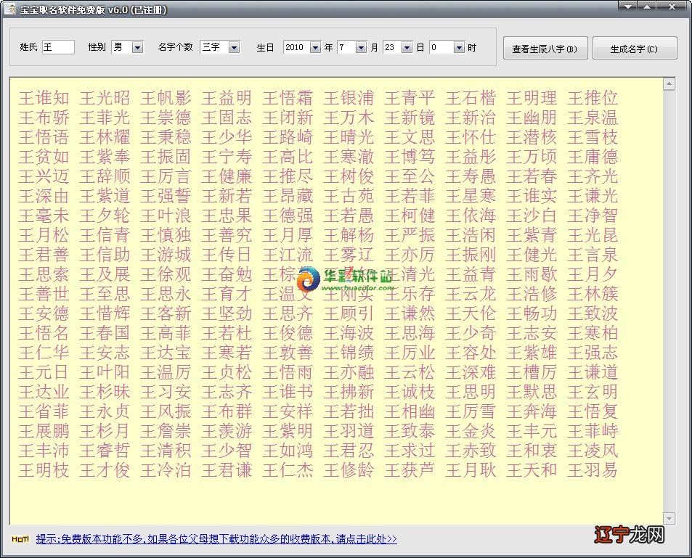Click the scrollbar up arrow icon
The image size is (692, 558).
pyautogui.click(x=669, y=83)
